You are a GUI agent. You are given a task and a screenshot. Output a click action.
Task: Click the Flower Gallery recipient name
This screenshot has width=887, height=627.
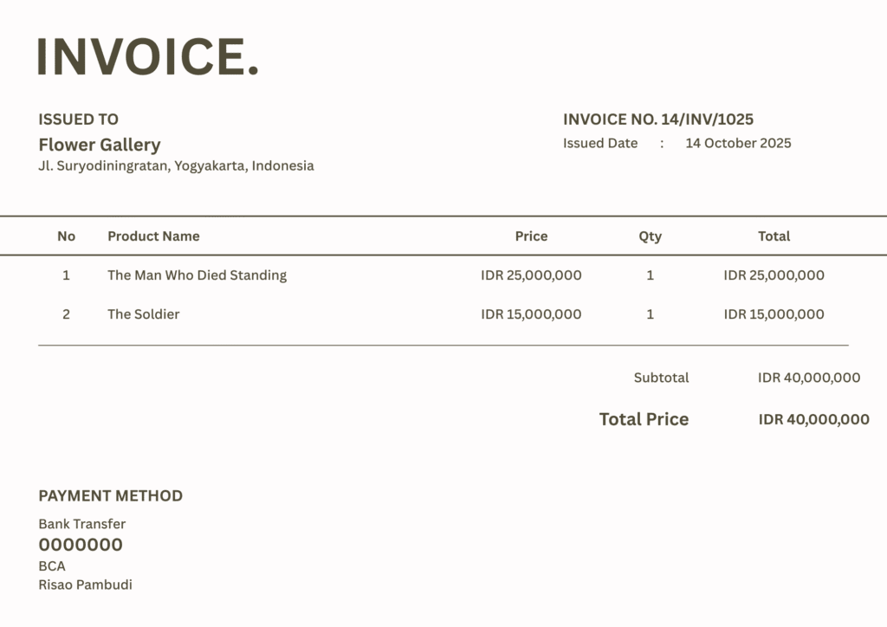pos(99,145)
